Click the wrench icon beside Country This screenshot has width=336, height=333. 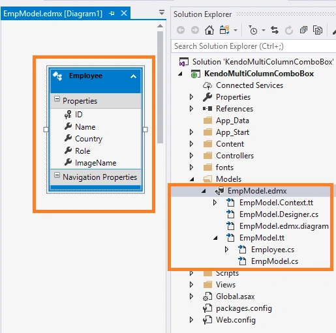tap(68, 138)
